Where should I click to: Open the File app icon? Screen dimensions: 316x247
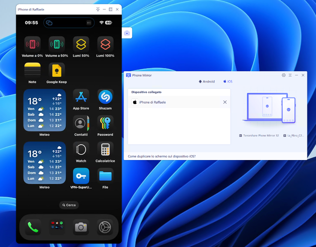[x=105, y=176]
